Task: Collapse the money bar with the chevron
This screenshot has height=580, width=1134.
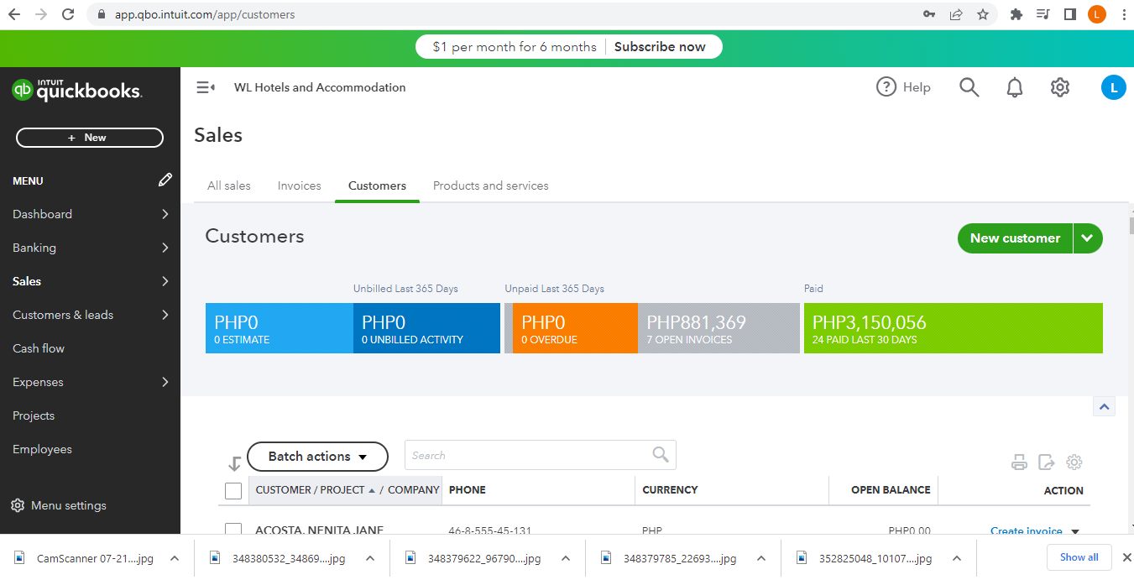Action: [x=1104, y=407]
